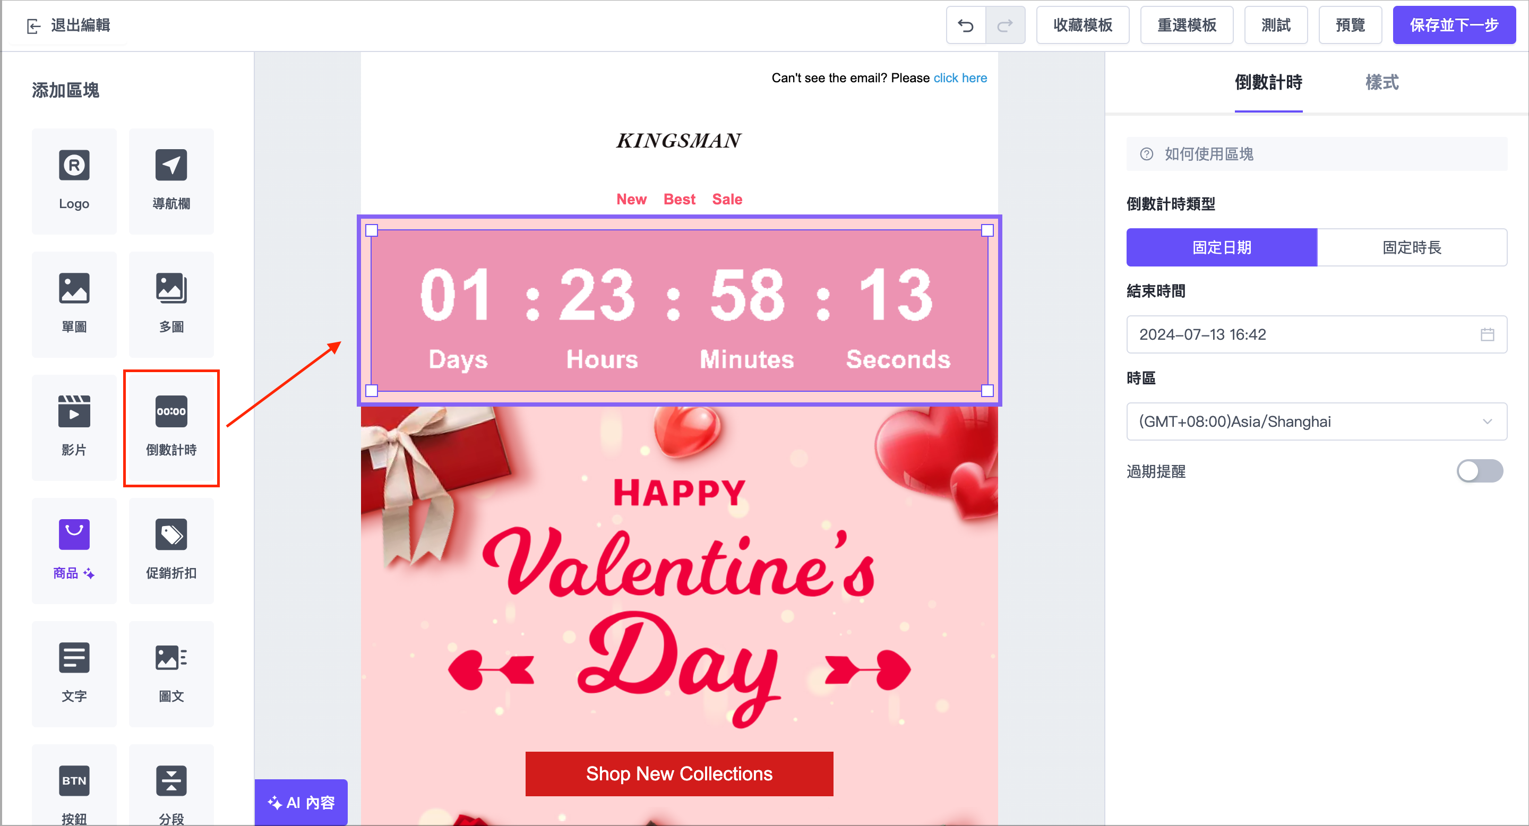The width and height of the screenshot is (1529, 826).
Task: Open the timezone dropdown Asia/Shanghai
Action: pos(1316,421)
